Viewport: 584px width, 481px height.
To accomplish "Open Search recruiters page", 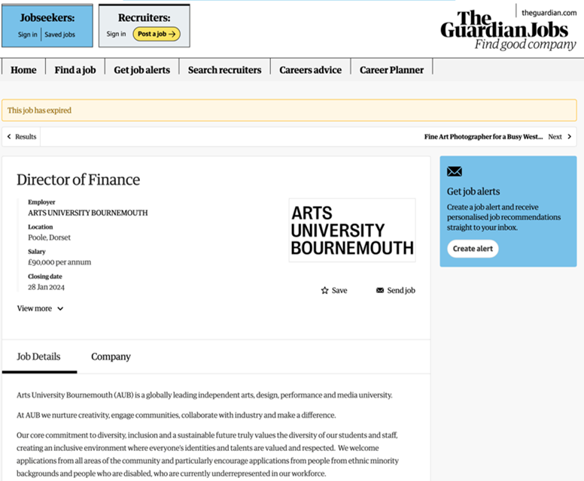I will point(224,70).
